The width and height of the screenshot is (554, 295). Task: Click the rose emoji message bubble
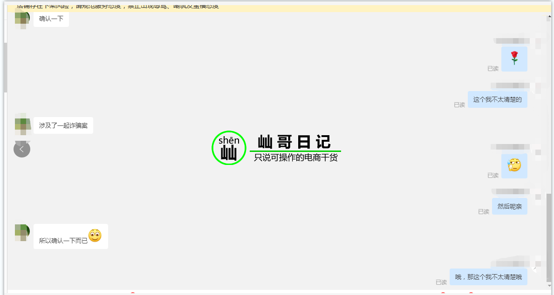tap(514, 59)
